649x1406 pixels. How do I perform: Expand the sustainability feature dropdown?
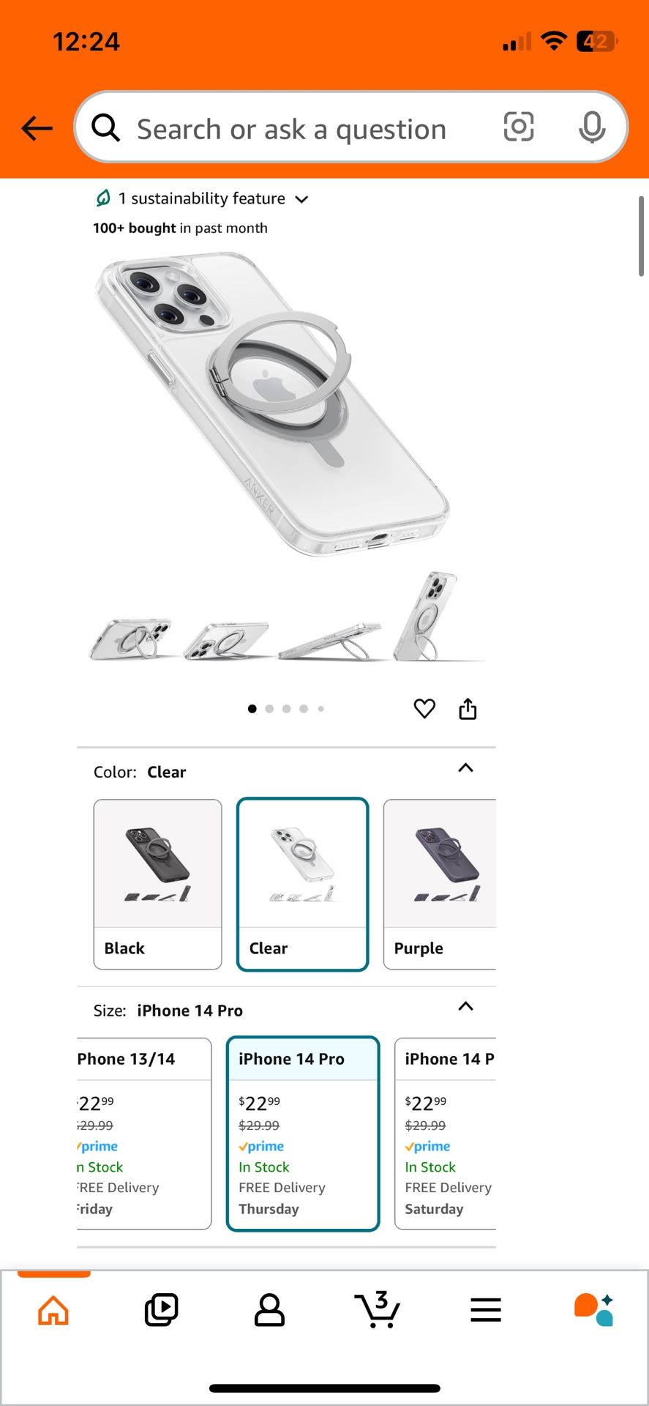pos(301,199)
